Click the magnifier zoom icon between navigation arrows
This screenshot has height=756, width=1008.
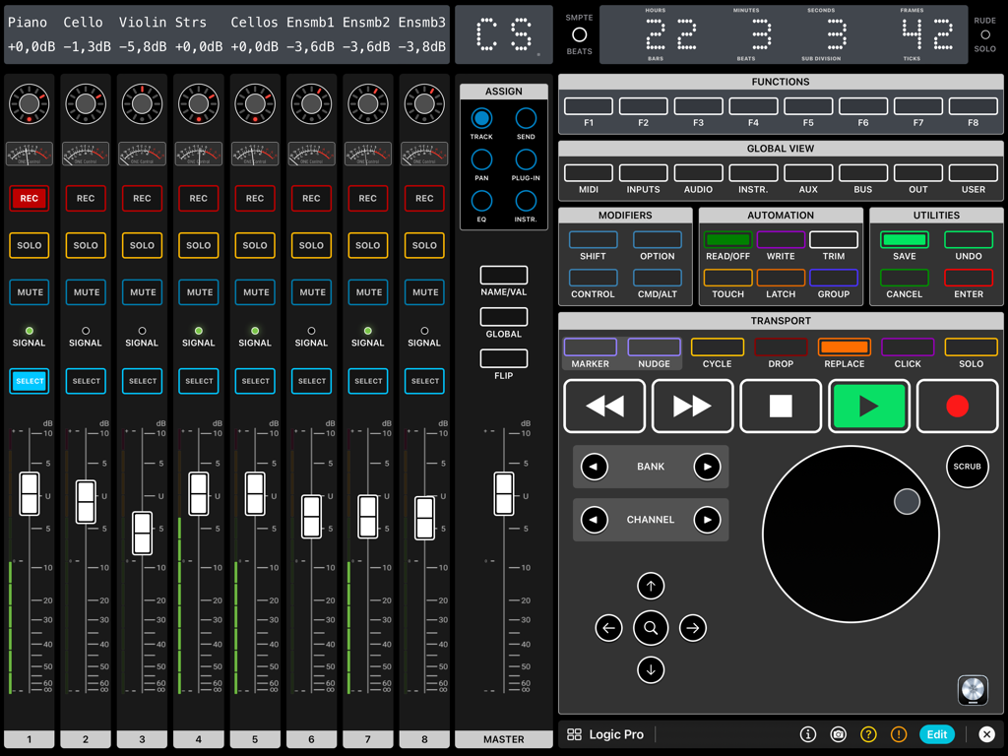tap(651, 628)
